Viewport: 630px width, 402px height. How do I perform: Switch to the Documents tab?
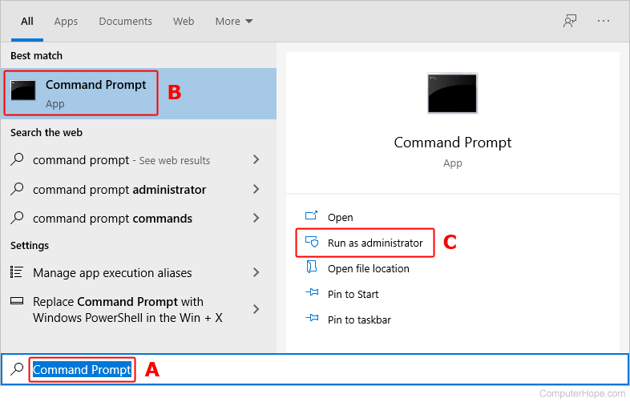tap(125, 22)
